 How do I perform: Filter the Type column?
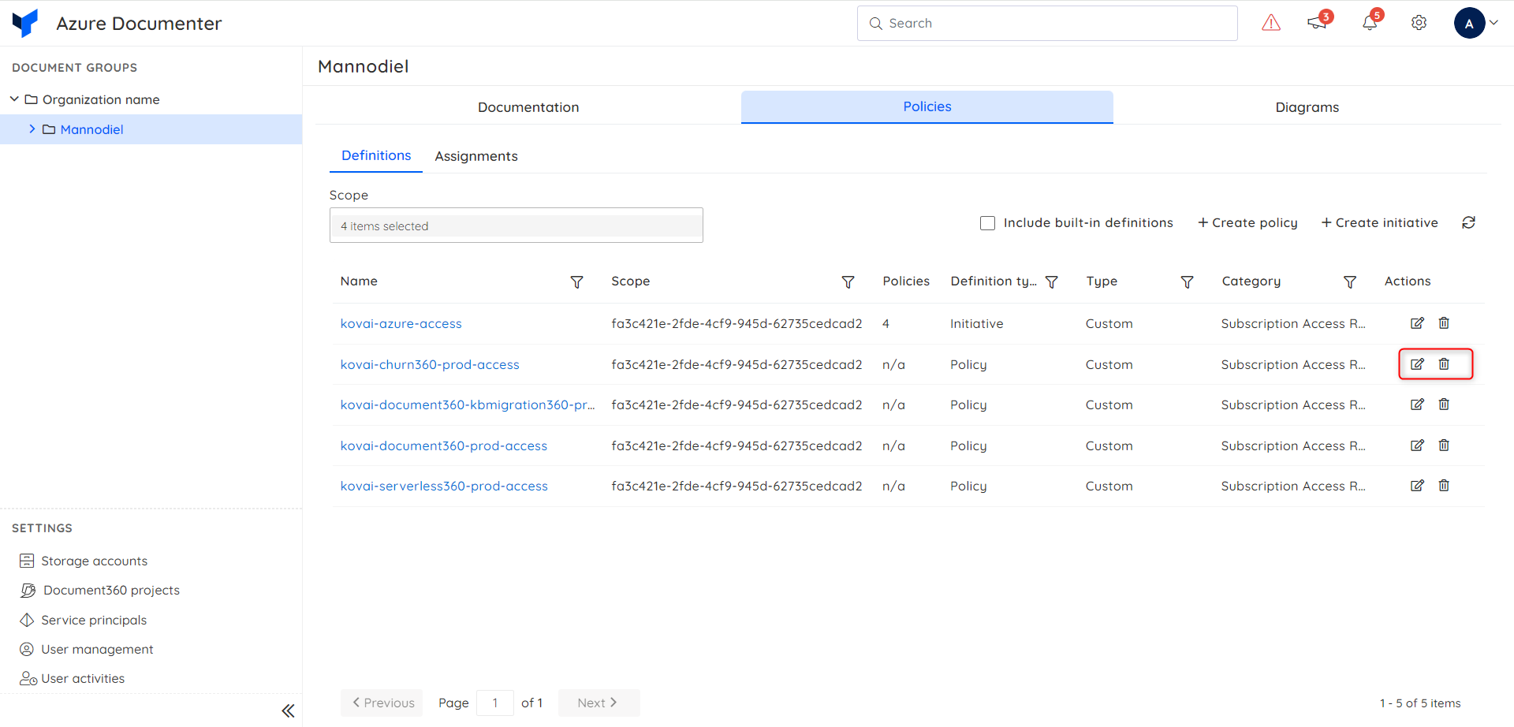pyautogui.click(x=1187, y=281)
